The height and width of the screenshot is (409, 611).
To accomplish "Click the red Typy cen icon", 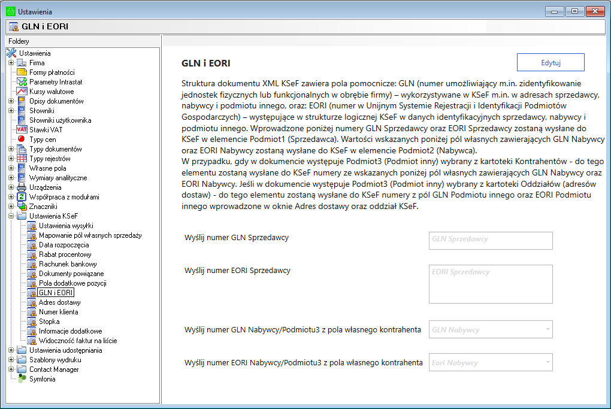I will (22, 140).
